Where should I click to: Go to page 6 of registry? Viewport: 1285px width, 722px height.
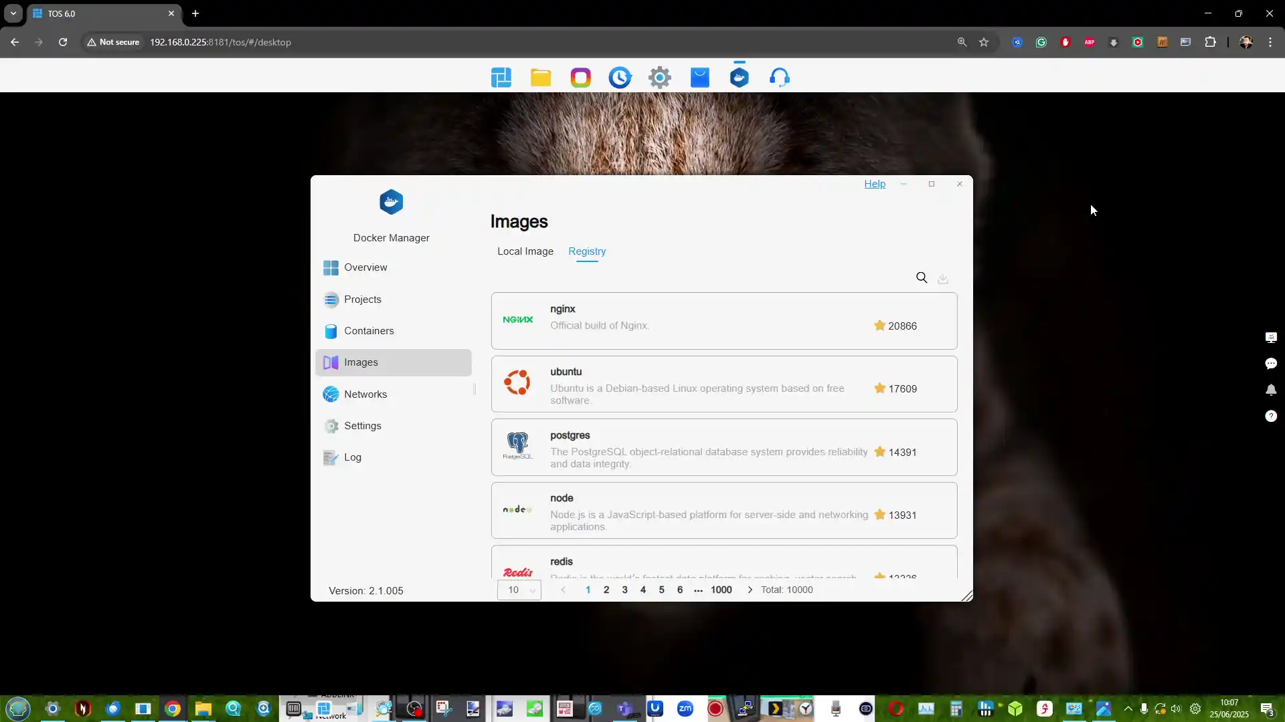(x=680, y=590)
